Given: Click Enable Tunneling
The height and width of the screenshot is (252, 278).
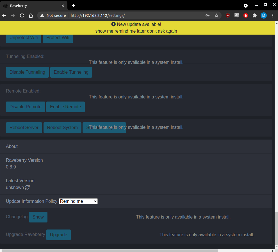Looking at the screenshot, I should point(71,72).
